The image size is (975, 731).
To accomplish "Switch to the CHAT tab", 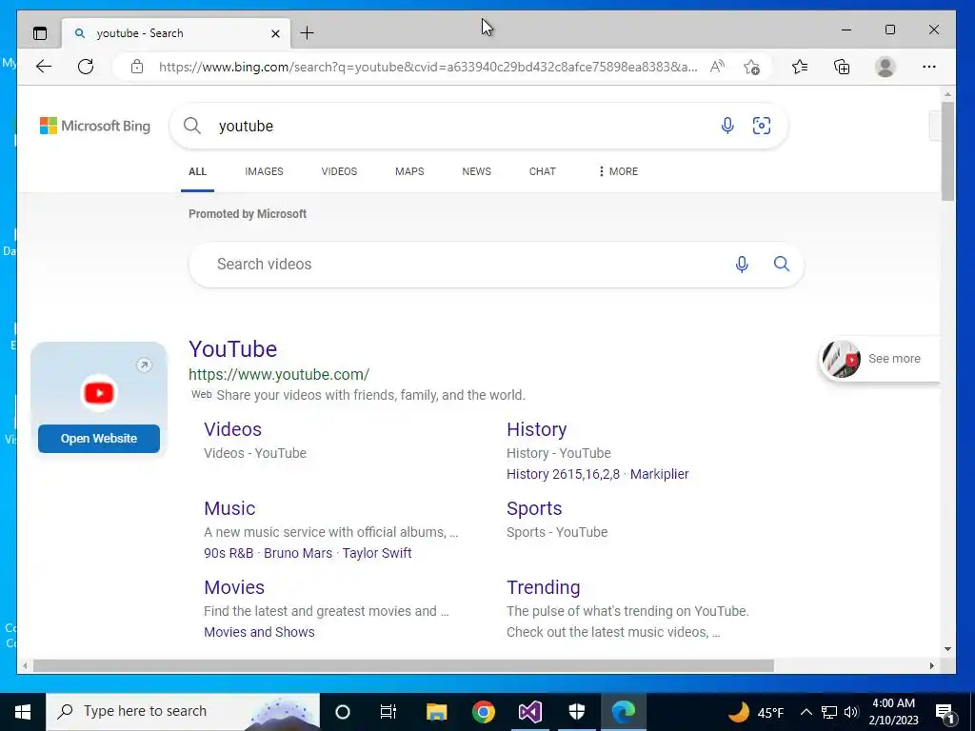I will (x=542, y=171).
